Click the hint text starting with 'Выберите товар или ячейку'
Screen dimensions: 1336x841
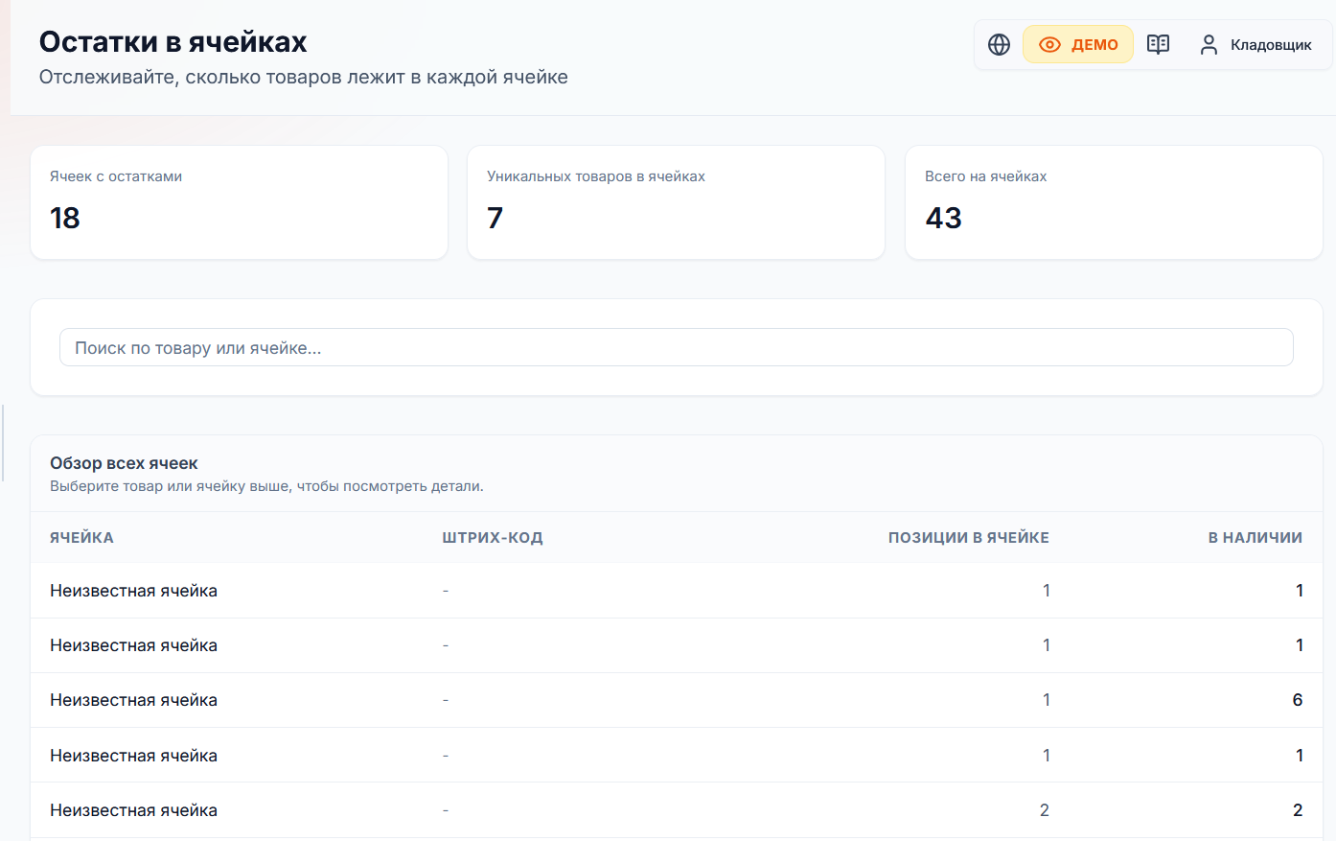pos(266,486)
